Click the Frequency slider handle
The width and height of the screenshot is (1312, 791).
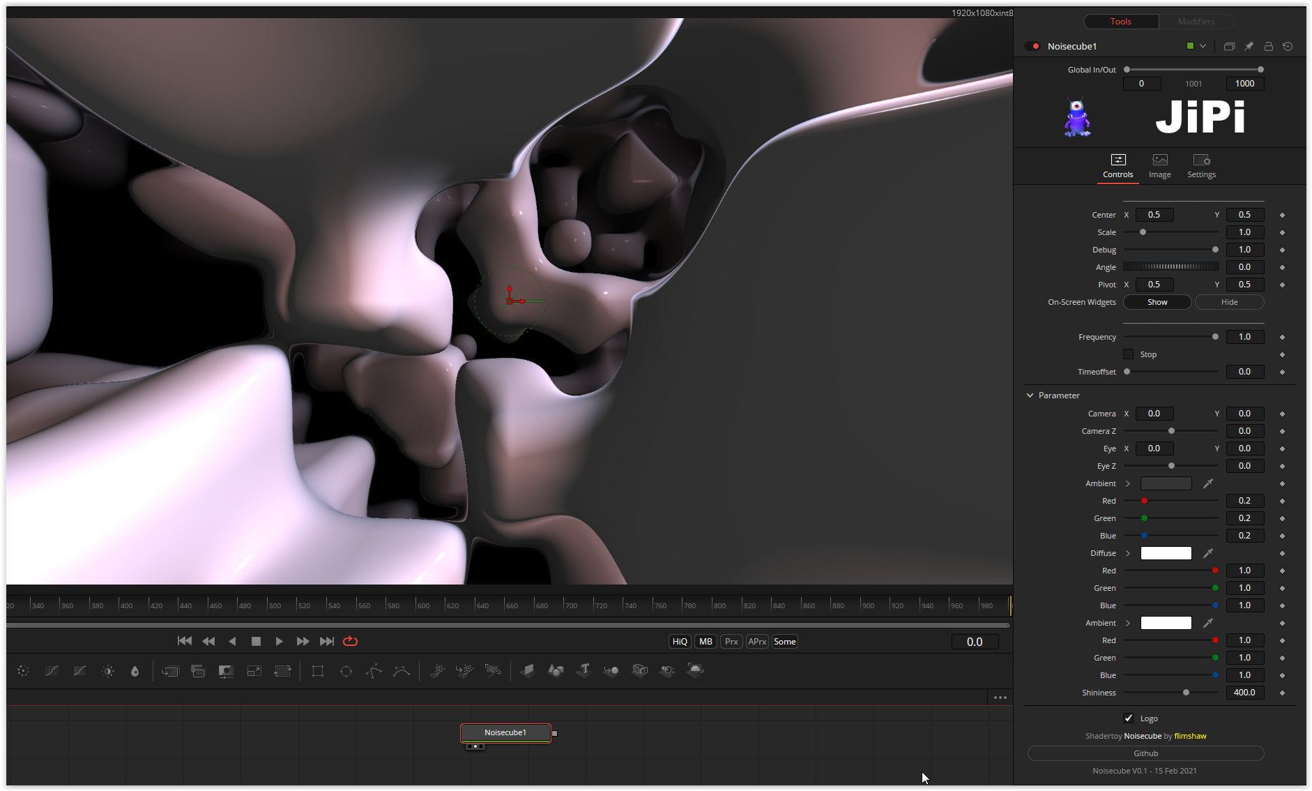click(1215, 337)
